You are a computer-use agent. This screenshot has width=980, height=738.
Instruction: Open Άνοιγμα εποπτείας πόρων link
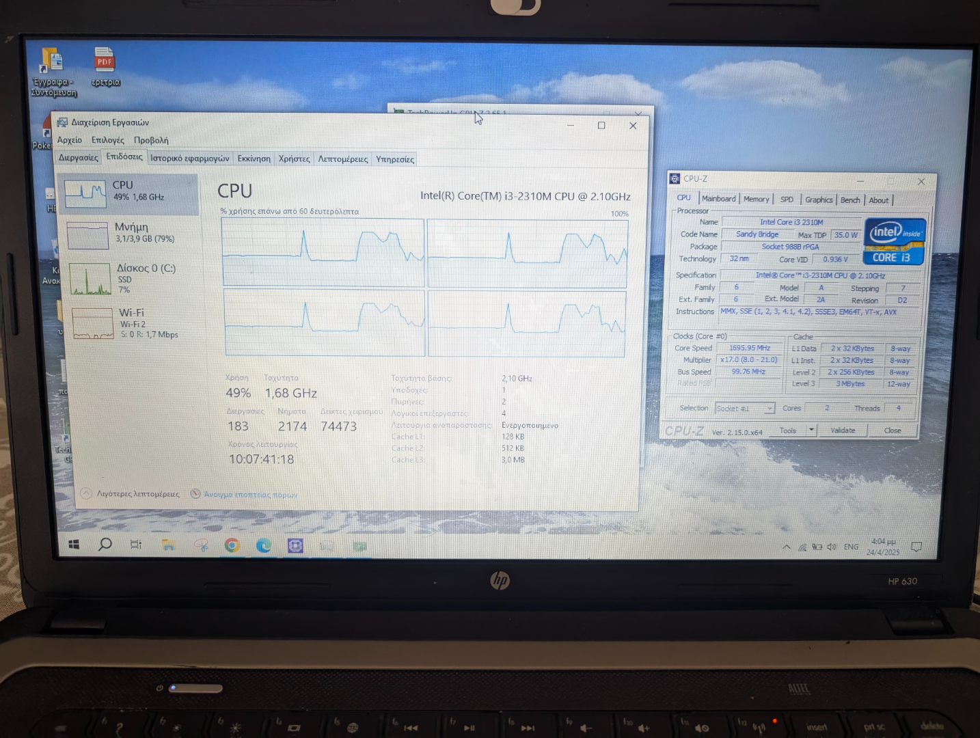pos(244,494)
